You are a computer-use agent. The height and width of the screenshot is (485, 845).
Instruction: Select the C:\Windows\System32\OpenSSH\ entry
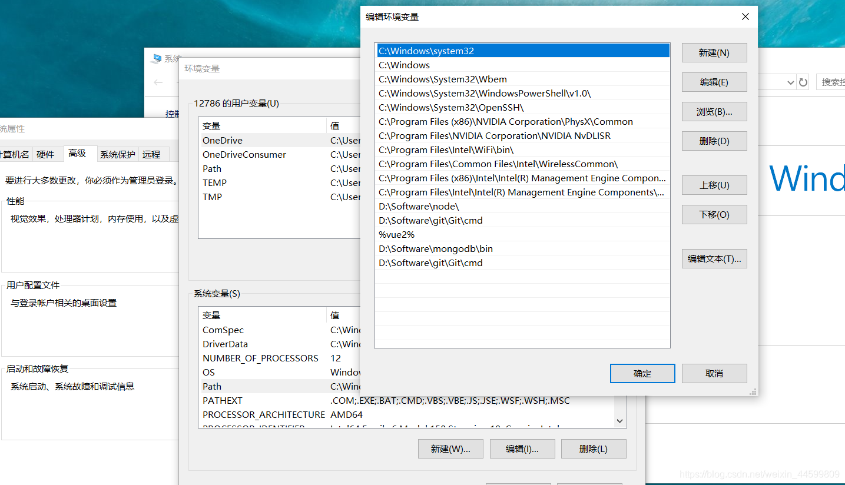coord(523,107)
